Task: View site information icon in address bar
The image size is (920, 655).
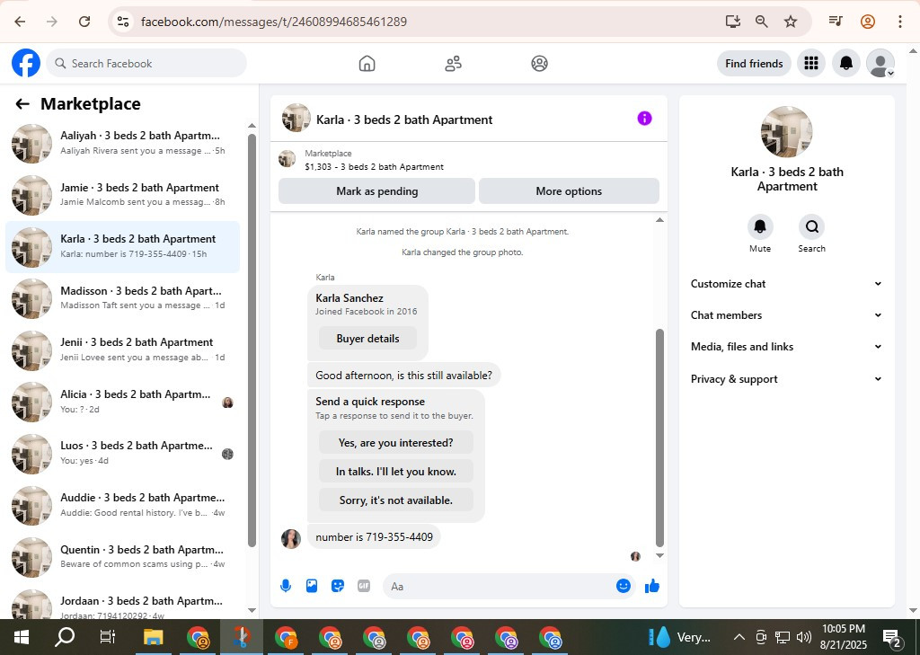Action: 122,22
